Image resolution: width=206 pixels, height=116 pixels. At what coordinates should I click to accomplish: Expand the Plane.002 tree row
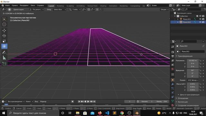[178, 22]
